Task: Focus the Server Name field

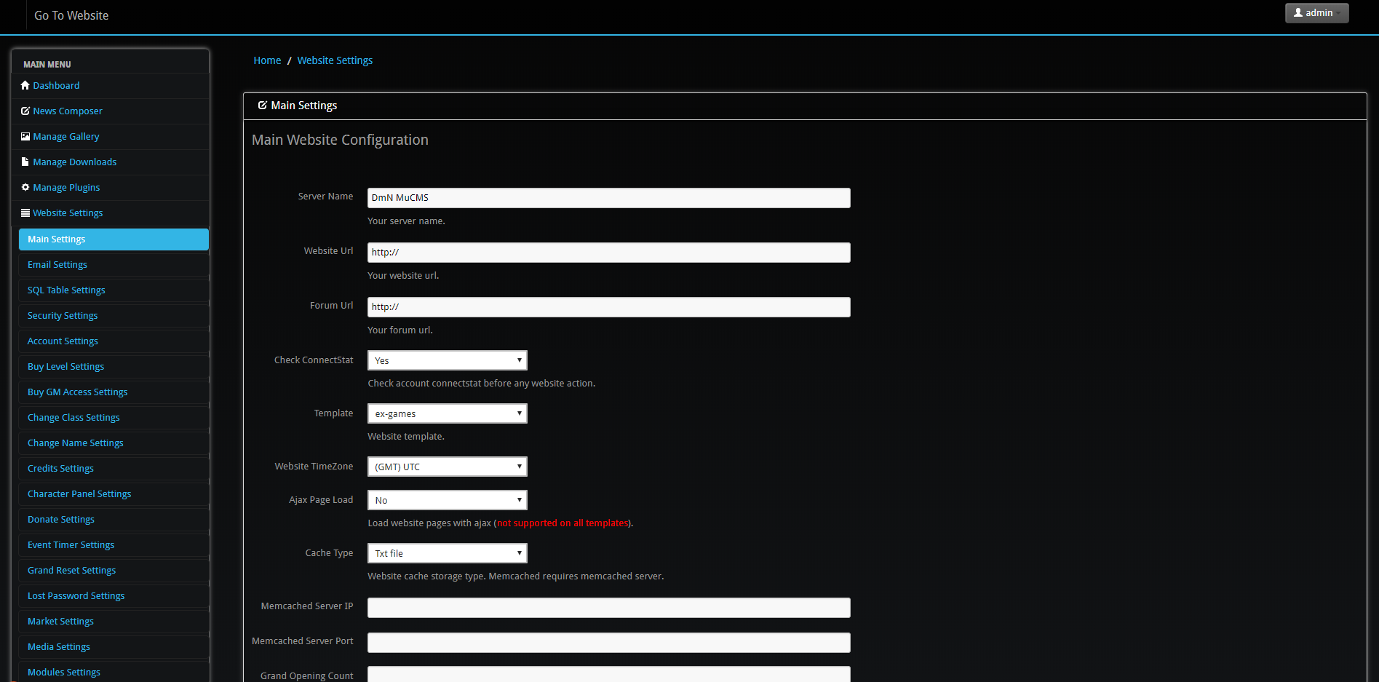Action: tap(608, 198)
